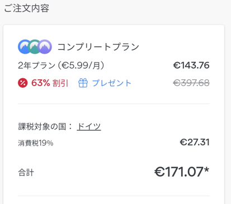Click the ご注文内容 order summary heading
This screenshot has height=204, width=231.
pyautogui.click(x=27, y=8)
